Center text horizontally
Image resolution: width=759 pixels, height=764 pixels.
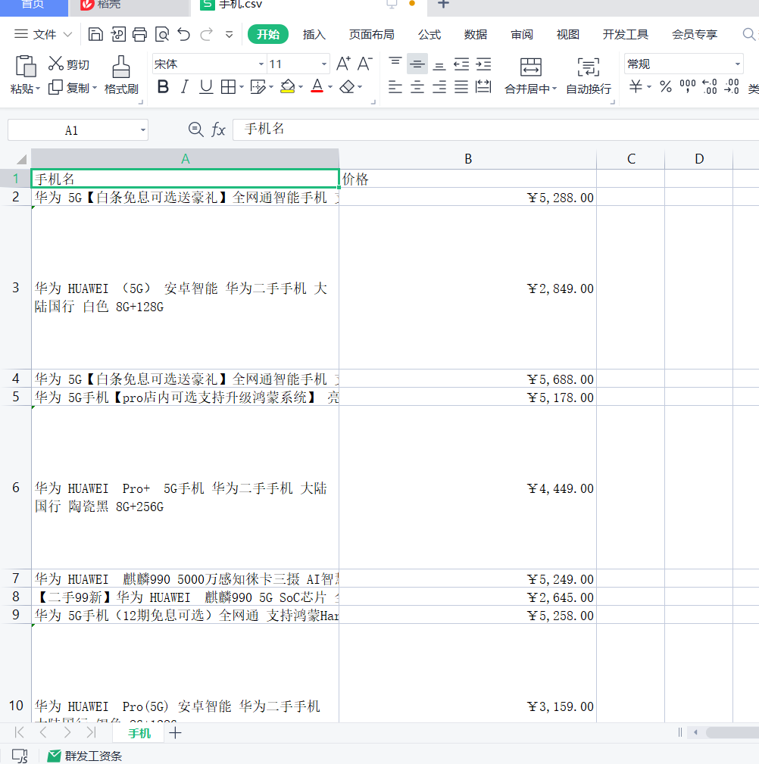pyautogui.click(x=417, y=87)
